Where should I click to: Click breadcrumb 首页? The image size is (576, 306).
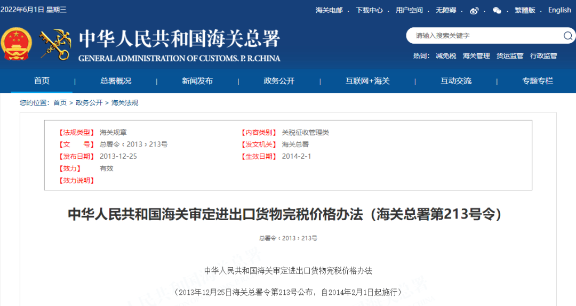pyautogui.click(x=60, y=103)
